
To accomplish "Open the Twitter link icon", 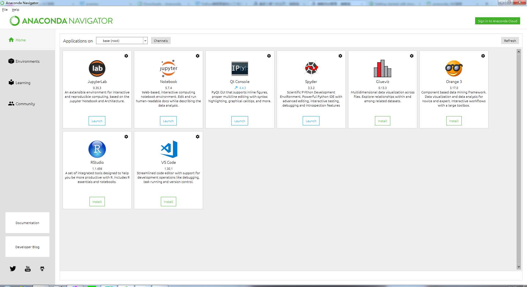I will pyautogui.click(x=13, y=269).
